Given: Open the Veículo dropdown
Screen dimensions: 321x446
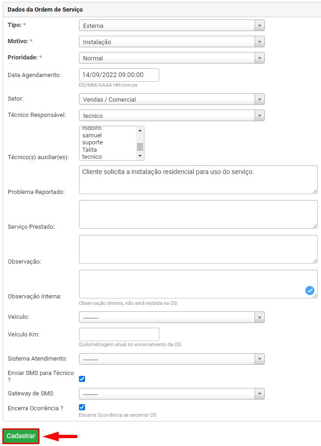Looking at the screenshot, I should click(172, 317).
